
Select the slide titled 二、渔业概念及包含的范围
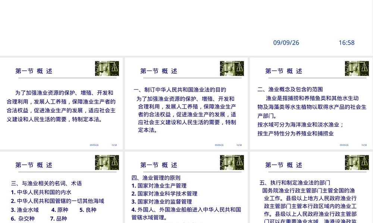coord(311,104)
